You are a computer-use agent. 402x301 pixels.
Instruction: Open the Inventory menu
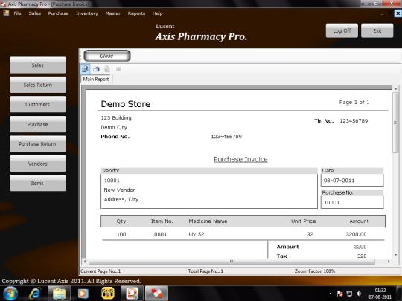[87, 13]
